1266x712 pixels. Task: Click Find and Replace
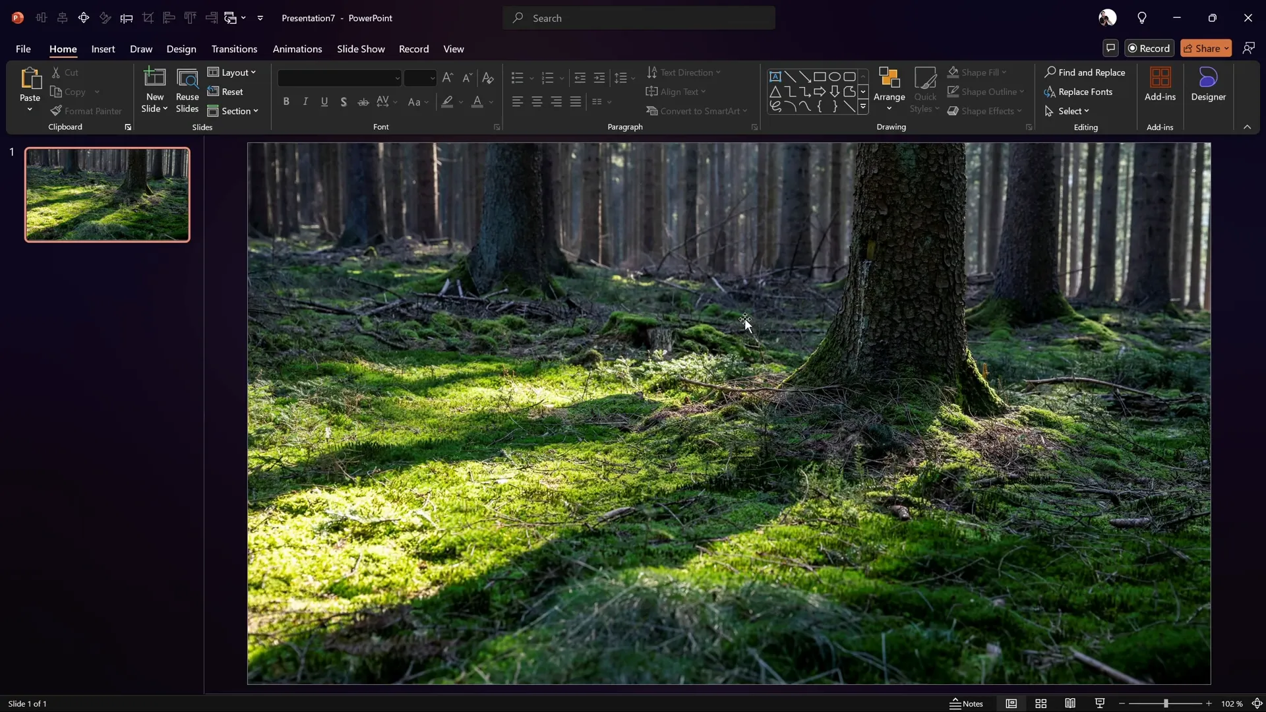point(1085,73)
